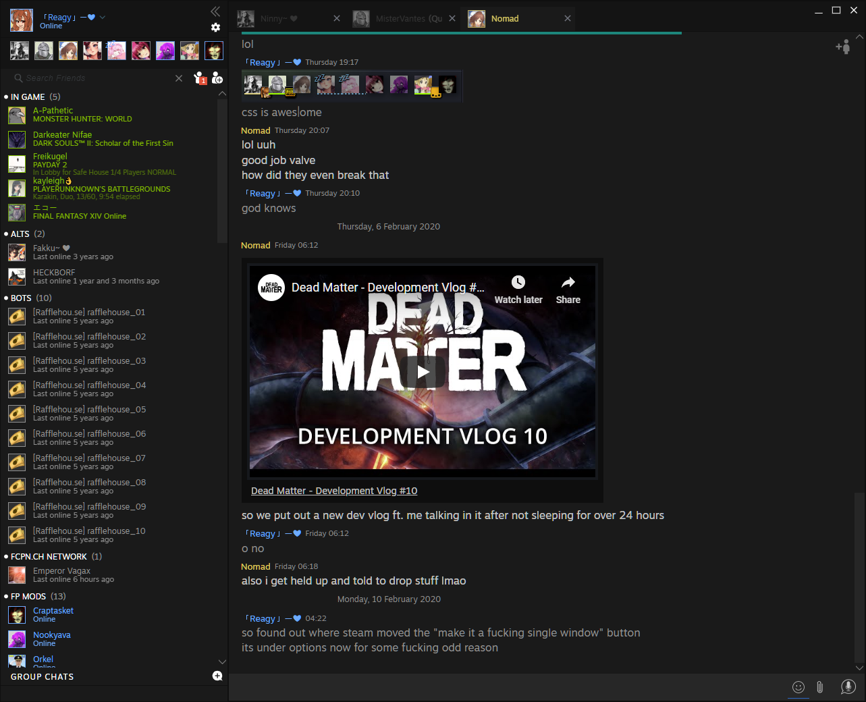Close the Ninny~ chat tab
The height and width of the screenshot is (702, 866).
(337, 19)
